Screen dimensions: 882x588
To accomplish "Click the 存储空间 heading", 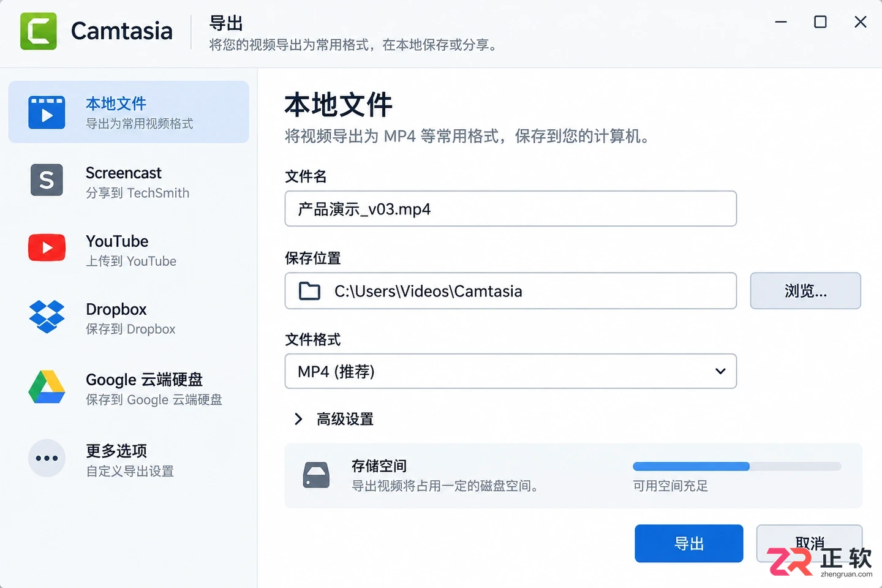I will [x=379, y=466].
